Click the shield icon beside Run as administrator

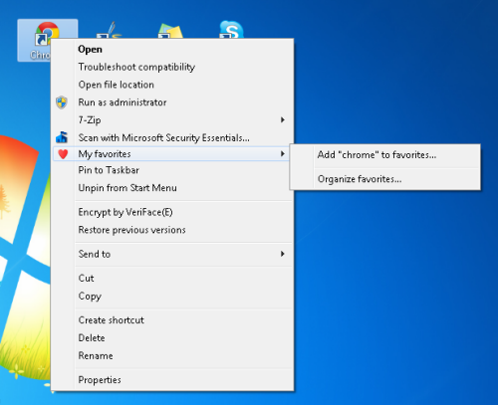(62, 102)
